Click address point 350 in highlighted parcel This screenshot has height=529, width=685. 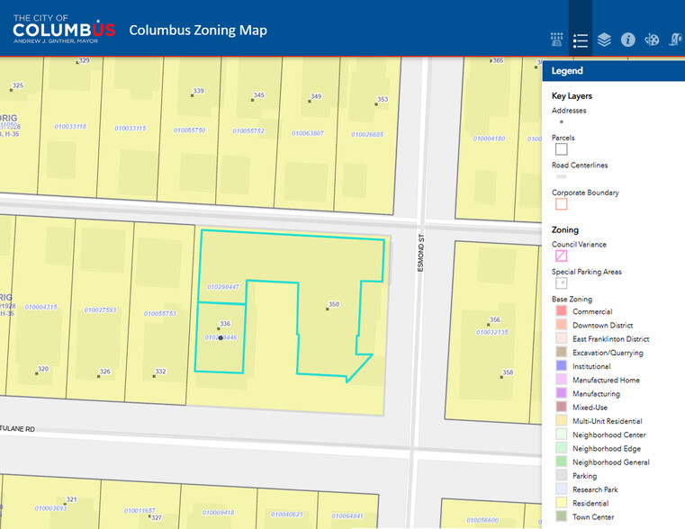328,309
